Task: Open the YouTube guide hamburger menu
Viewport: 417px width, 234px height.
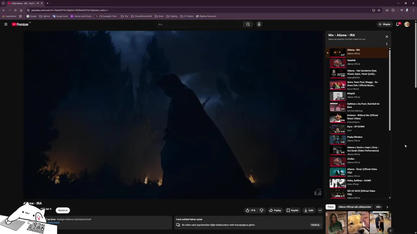Action: tap(6, 24)
